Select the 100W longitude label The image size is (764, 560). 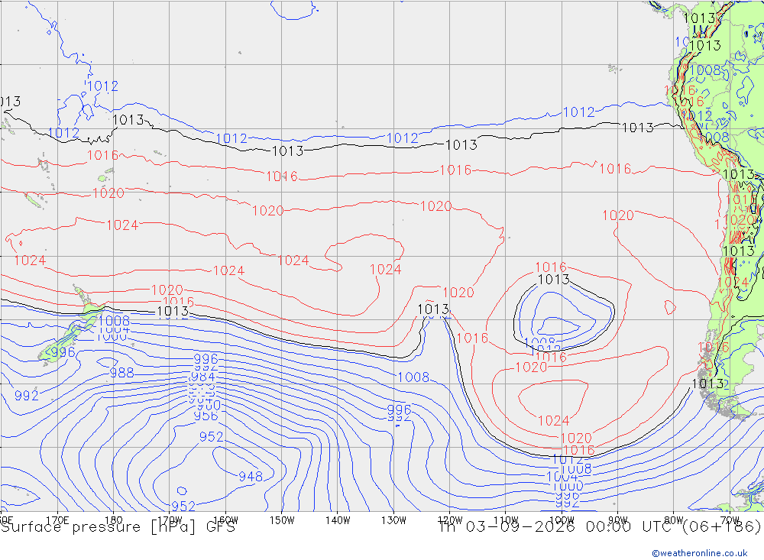(x=562, y=520)
